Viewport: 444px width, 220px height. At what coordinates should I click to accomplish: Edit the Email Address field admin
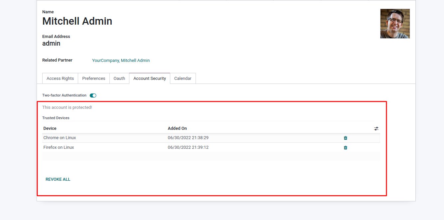coord(51,43)
